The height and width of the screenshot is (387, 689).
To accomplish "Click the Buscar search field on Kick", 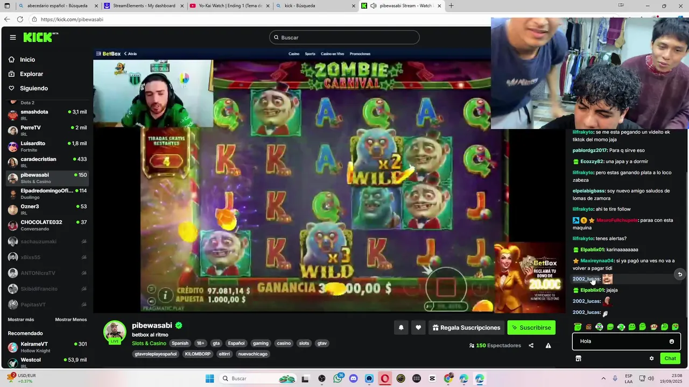I will 344,37.
